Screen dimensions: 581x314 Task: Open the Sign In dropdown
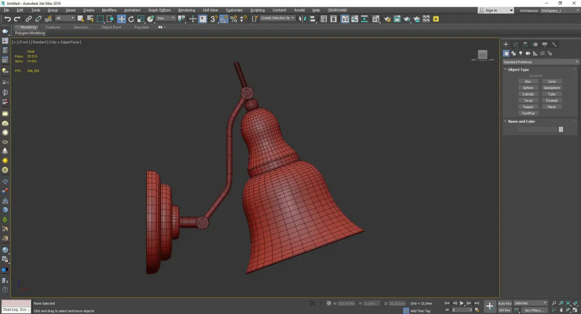[496, 10]
